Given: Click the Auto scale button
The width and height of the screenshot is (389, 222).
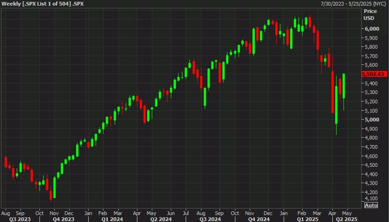Looking at the screenshot, I should coord(370,205).
